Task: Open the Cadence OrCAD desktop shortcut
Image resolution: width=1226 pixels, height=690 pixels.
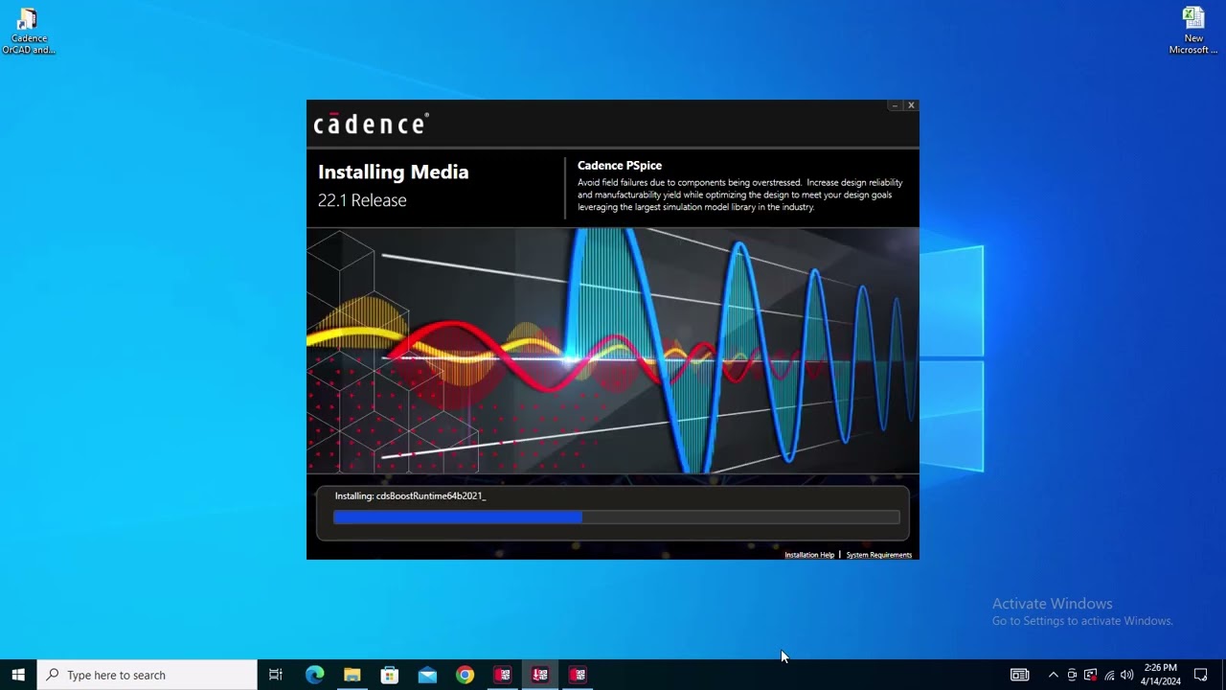Action: (x=28, y=32)
